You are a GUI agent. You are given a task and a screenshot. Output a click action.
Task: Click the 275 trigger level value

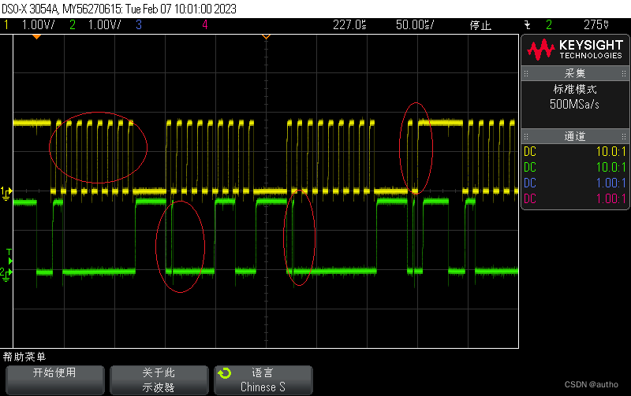[x=596, y=25]
